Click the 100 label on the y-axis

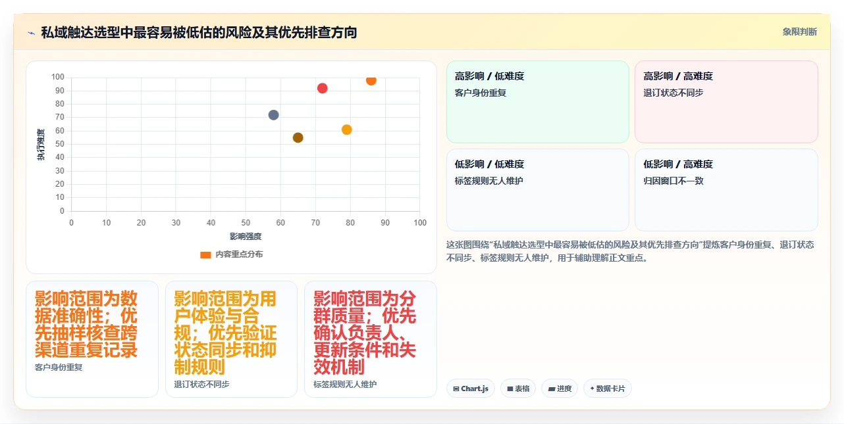[58, 77]
